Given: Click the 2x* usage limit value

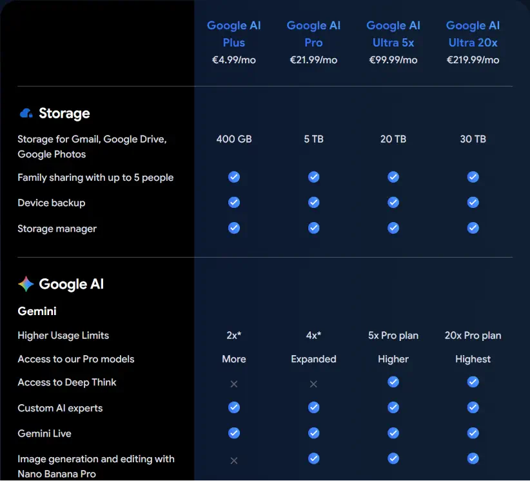Looking at the screenshot, I should [x=234, y=336].
